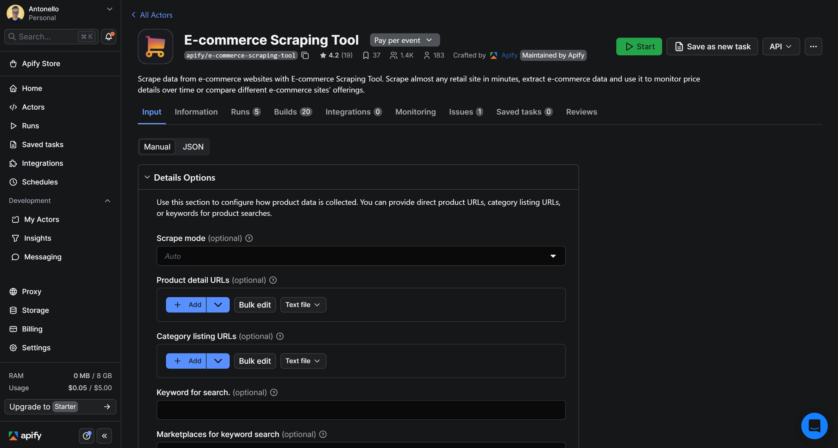Switch input mode to JSON
The image size is (838, 448).
click(x=193, y=146)
